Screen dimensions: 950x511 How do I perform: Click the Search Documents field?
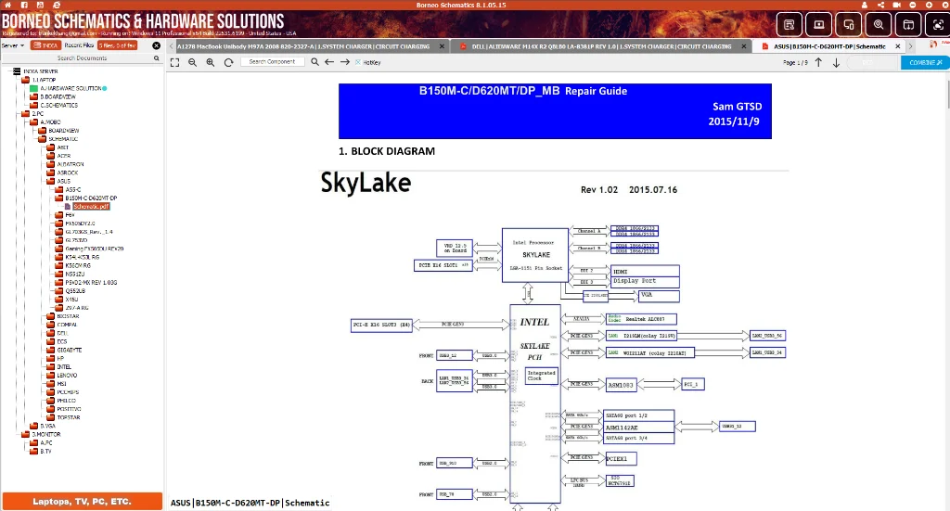(82, 58)
